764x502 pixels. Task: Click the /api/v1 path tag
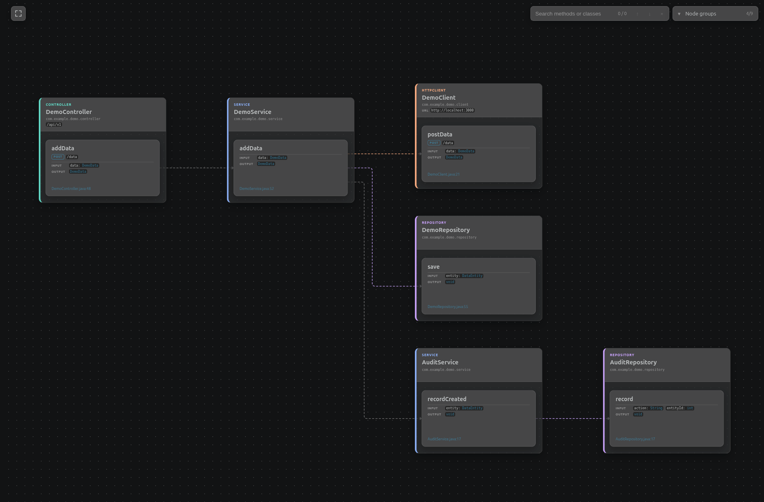(54, 125)
